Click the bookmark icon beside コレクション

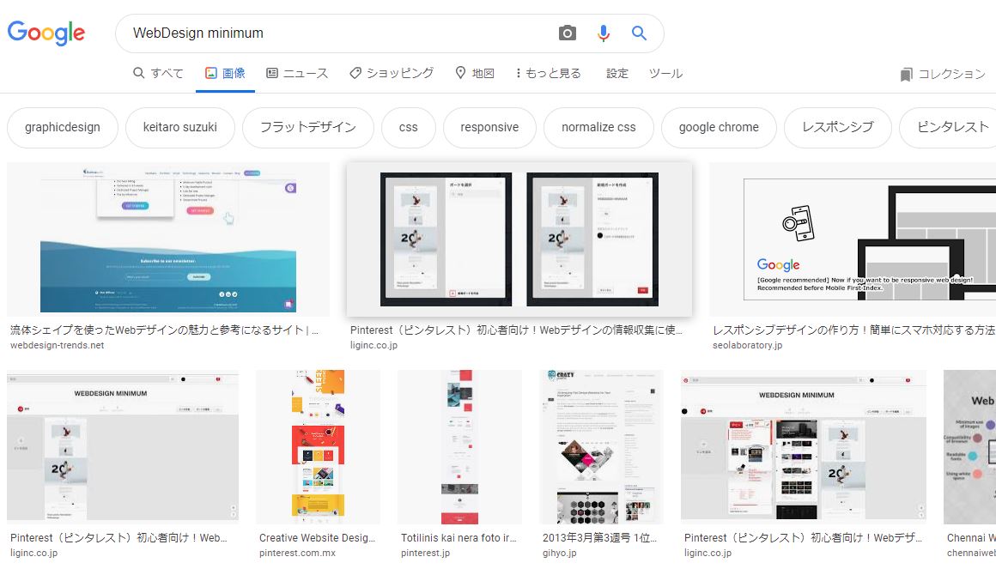(x=906, y=75)
